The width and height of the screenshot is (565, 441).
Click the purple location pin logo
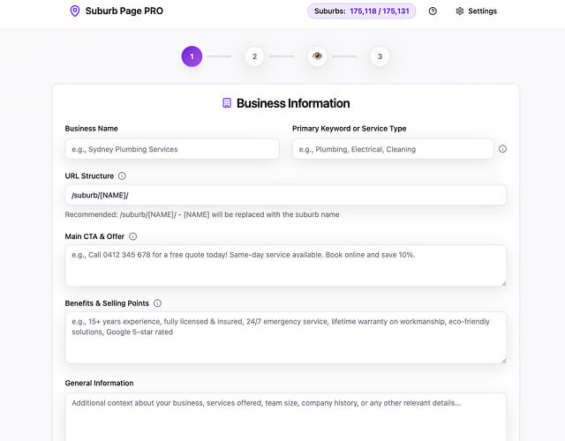coord(74,11)
